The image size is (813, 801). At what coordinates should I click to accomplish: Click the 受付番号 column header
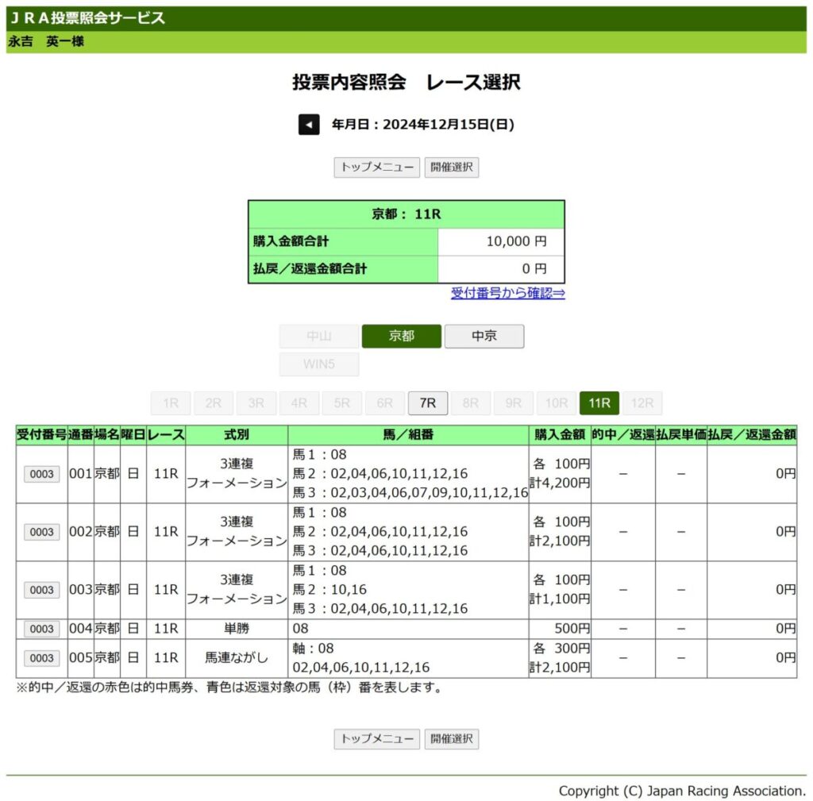point(41,434)
